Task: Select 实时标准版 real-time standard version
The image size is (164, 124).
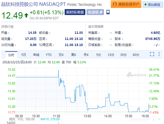Action: point(75,12)
